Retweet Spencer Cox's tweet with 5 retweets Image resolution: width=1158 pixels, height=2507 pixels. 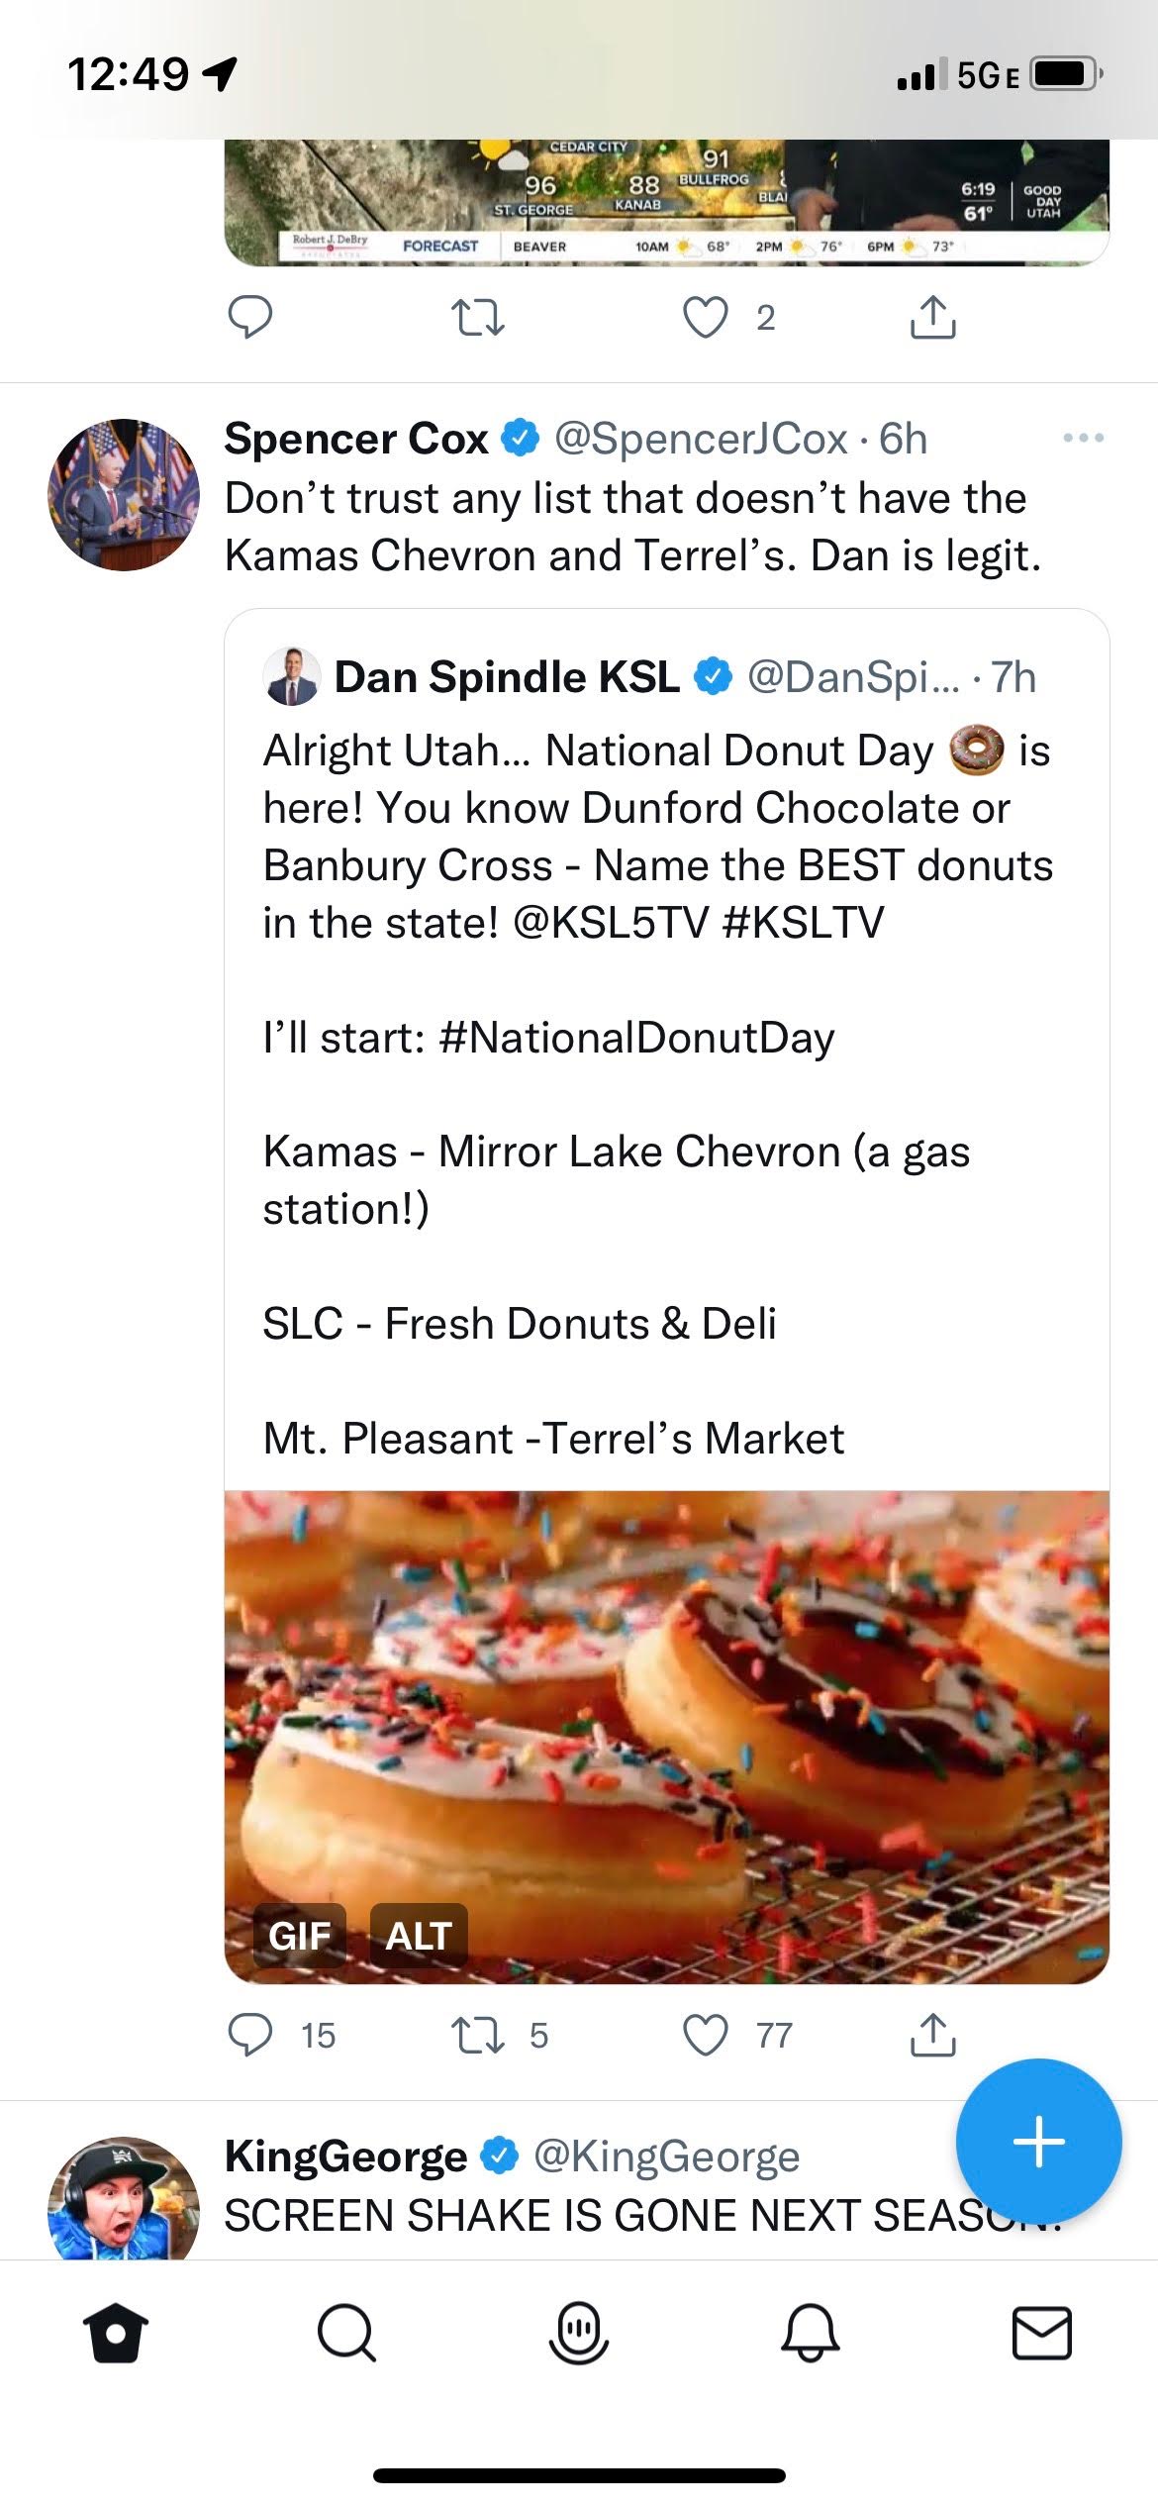coord(478,2035)
